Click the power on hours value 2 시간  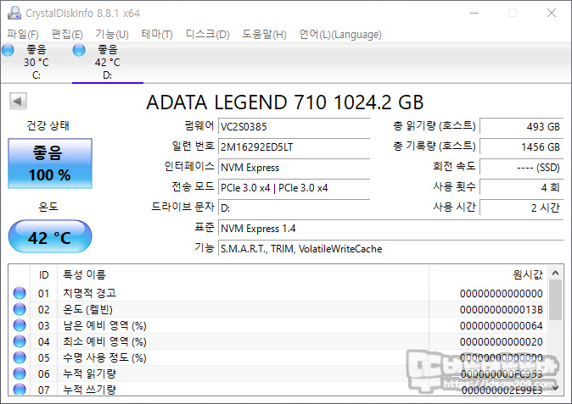(522, 208)
